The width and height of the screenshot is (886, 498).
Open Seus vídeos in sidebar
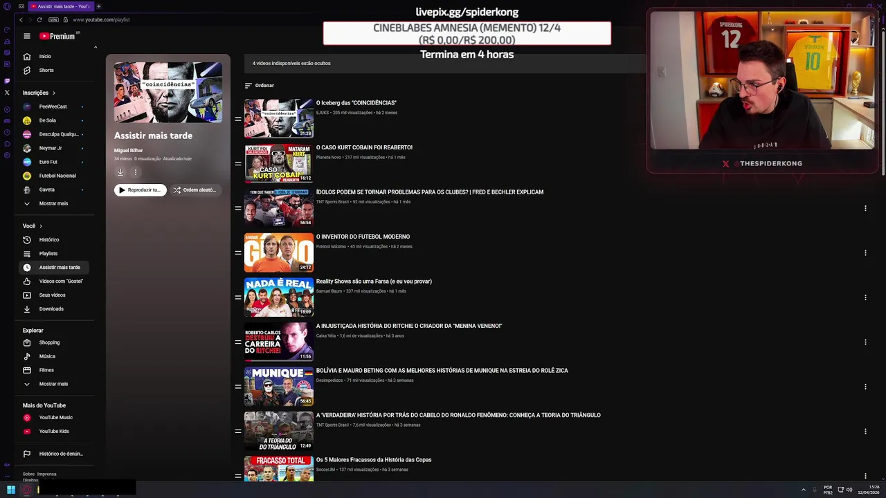(55, 295)
